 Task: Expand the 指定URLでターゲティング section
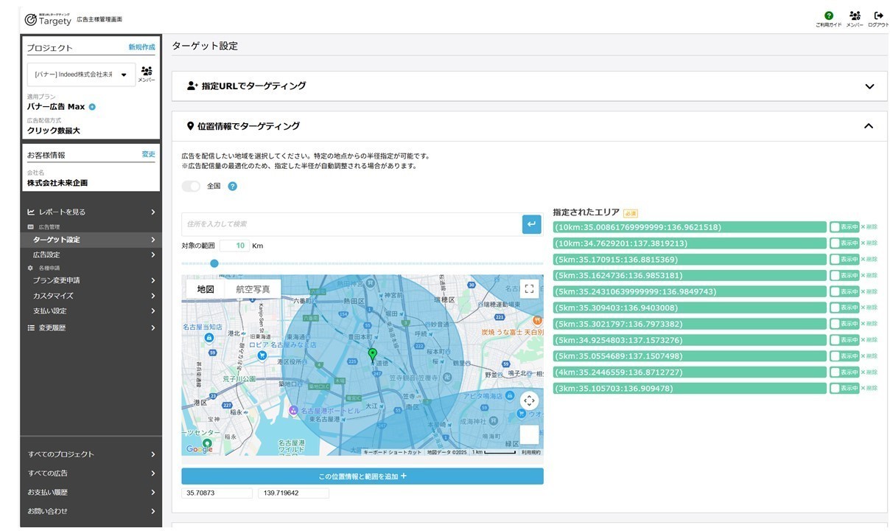[869, 86]
